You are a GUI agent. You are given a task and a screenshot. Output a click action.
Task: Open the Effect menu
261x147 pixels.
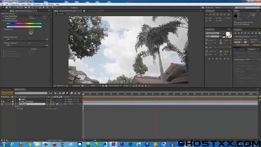29,4
